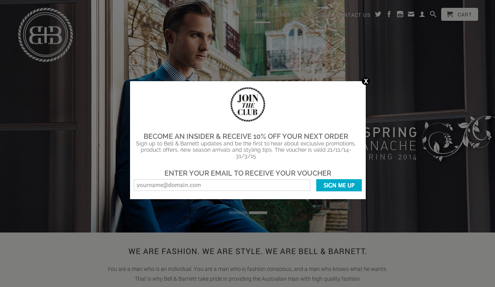Image resolution: width=495 pixels, height=287 pixels.
Task: Open the LOOKBOOK menu item
Action: coord(317,15)
